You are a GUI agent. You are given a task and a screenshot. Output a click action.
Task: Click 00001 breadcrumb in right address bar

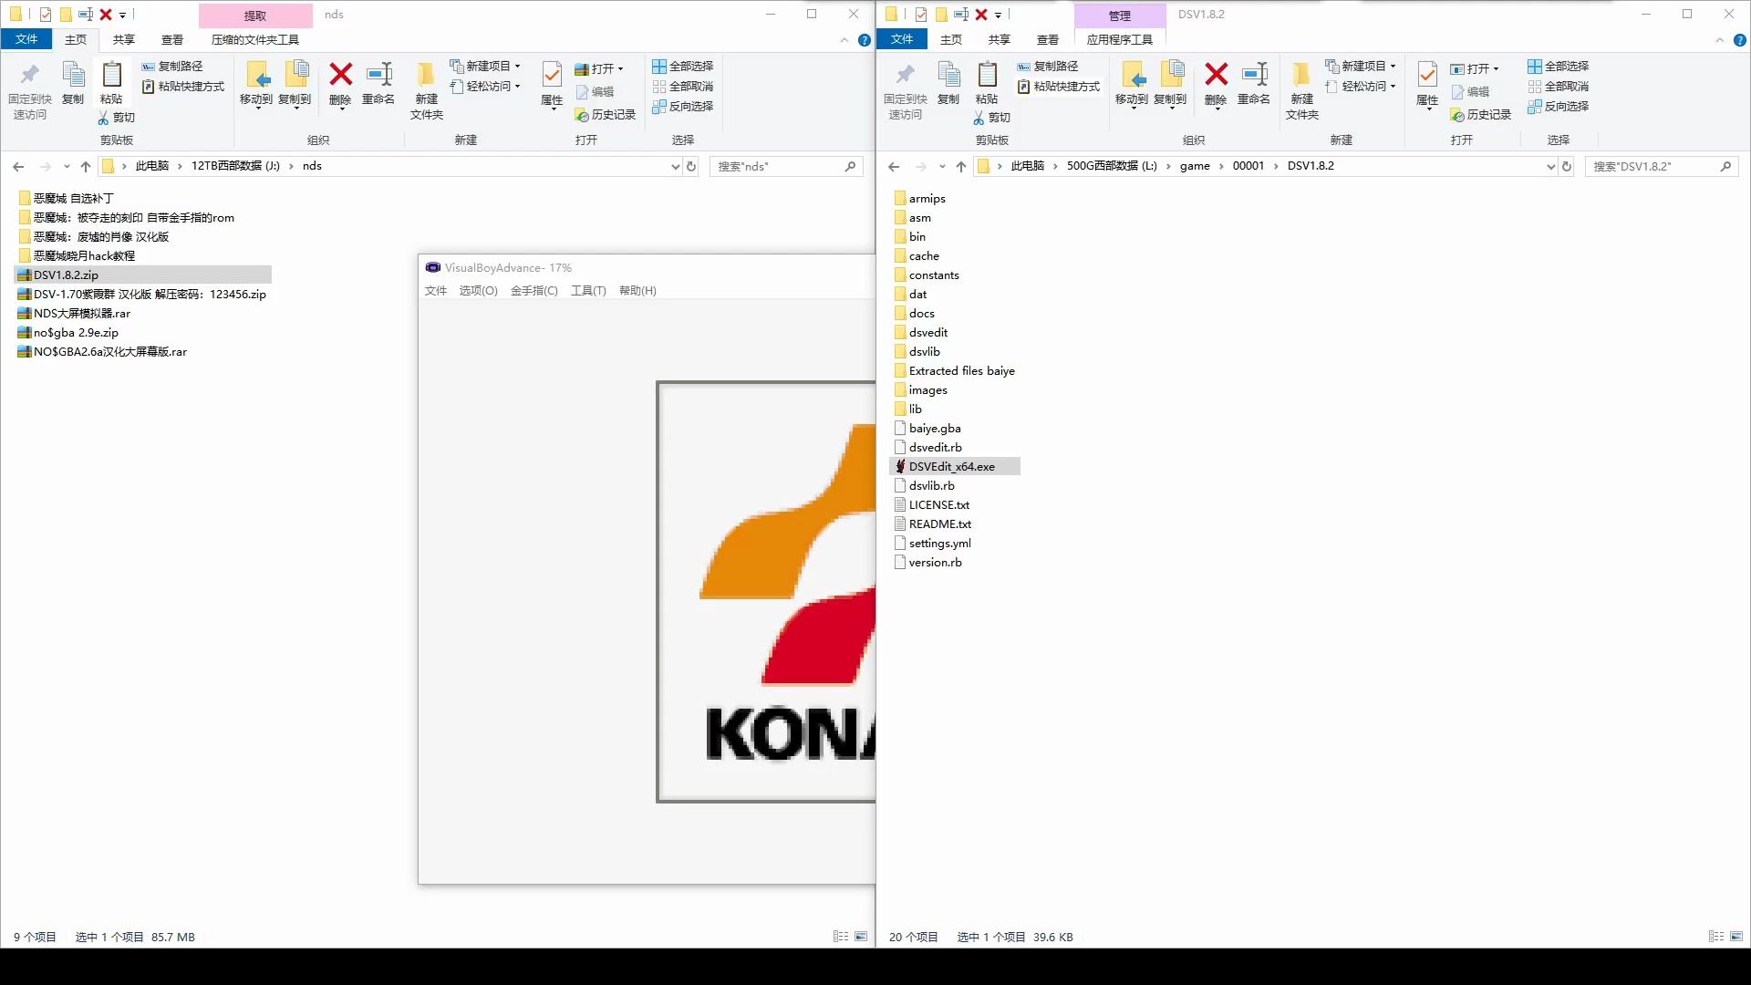coord(1248,166)
